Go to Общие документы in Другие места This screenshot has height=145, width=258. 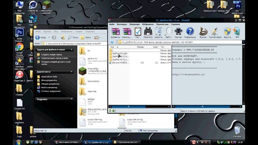[50, 84]
